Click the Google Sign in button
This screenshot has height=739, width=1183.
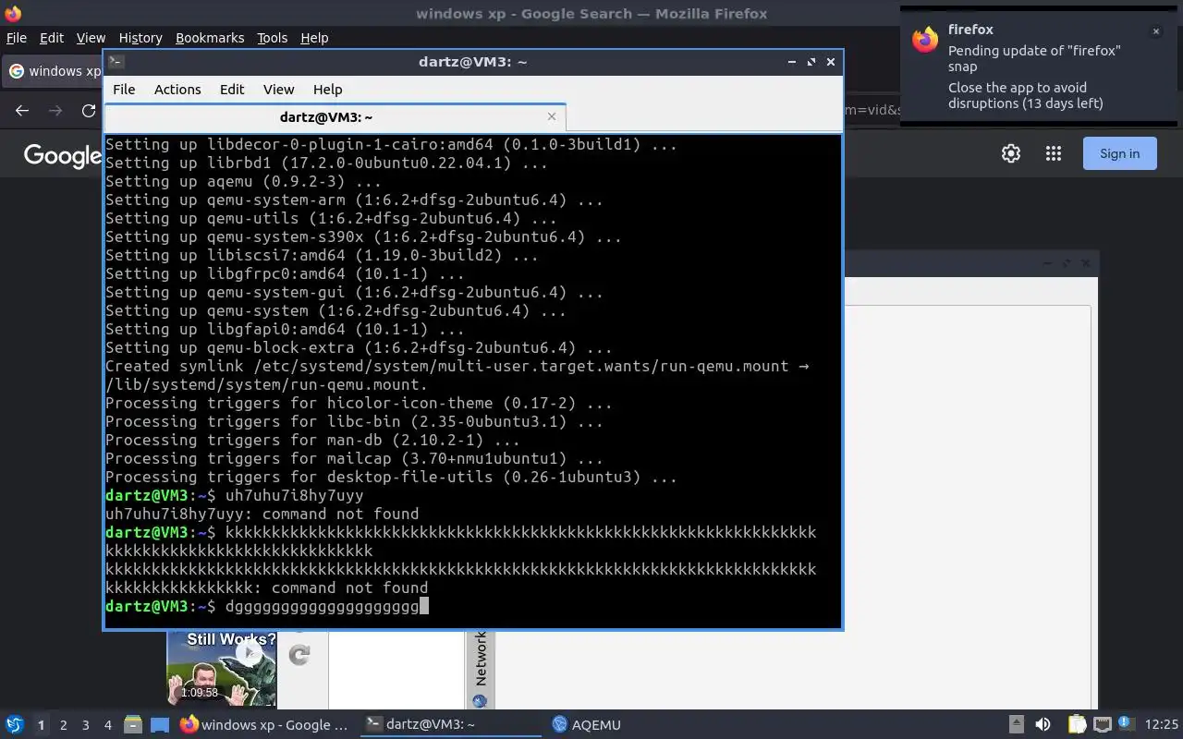1119,153
